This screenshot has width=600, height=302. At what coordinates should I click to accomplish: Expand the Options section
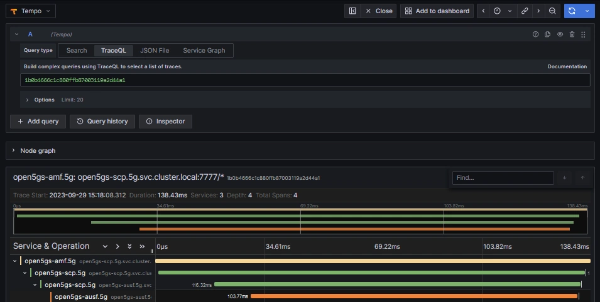click(x=28, y=100)
